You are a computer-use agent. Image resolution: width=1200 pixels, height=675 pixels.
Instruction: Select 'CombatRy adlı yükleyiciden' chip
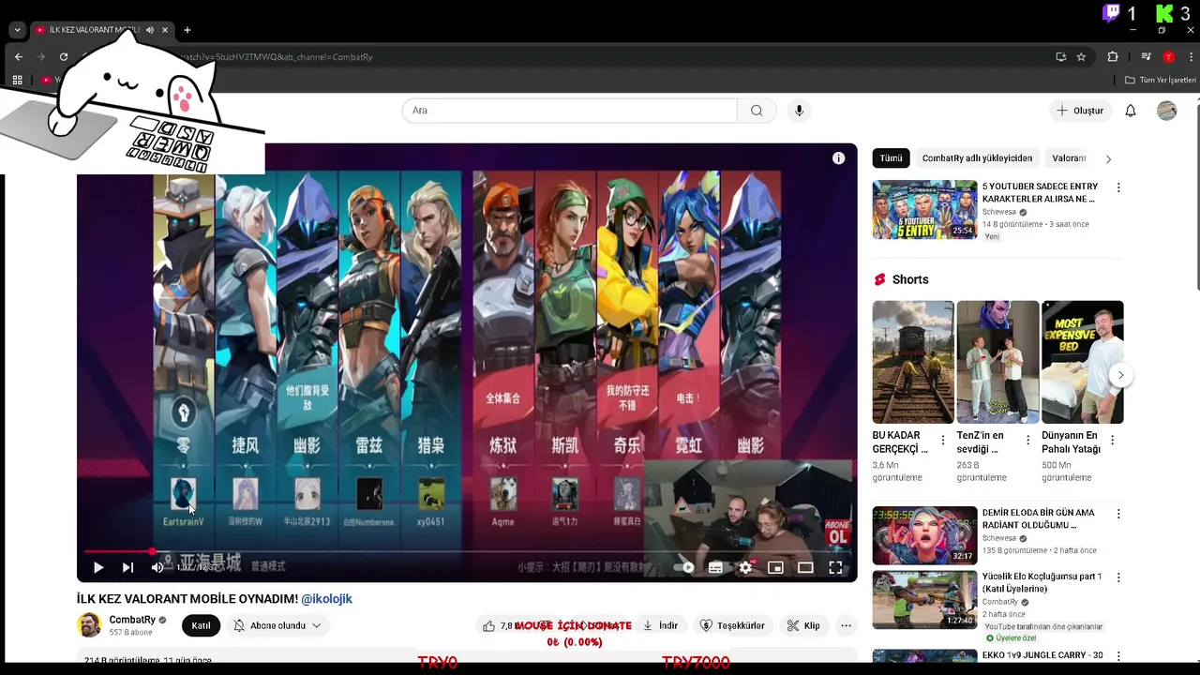[x=977, y=158]
